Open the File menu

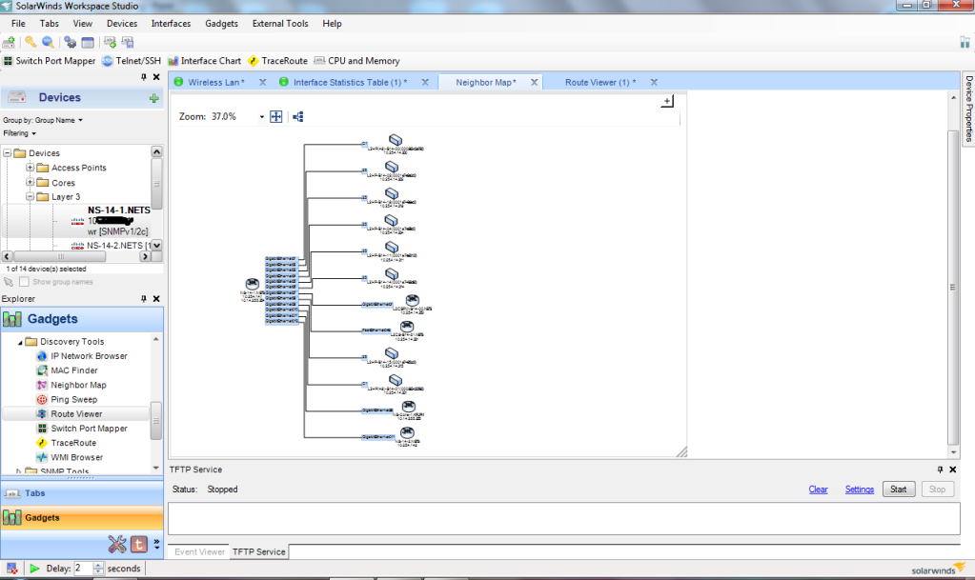click(19, 24)
